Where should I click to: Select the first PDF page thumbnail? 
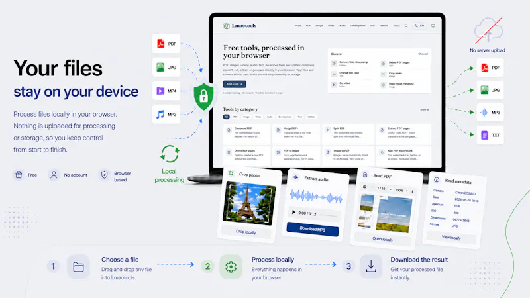click(367, 203)
